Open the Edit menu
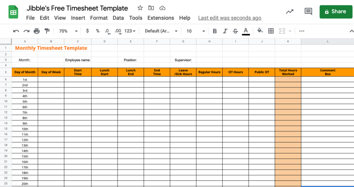This screenshot has width=354, height=187. pyautogui.click(x=45, y=18)
